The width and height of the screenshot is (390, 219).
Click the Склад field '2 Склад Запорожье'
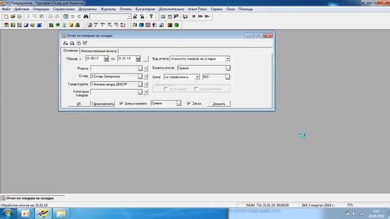point(114,76)
